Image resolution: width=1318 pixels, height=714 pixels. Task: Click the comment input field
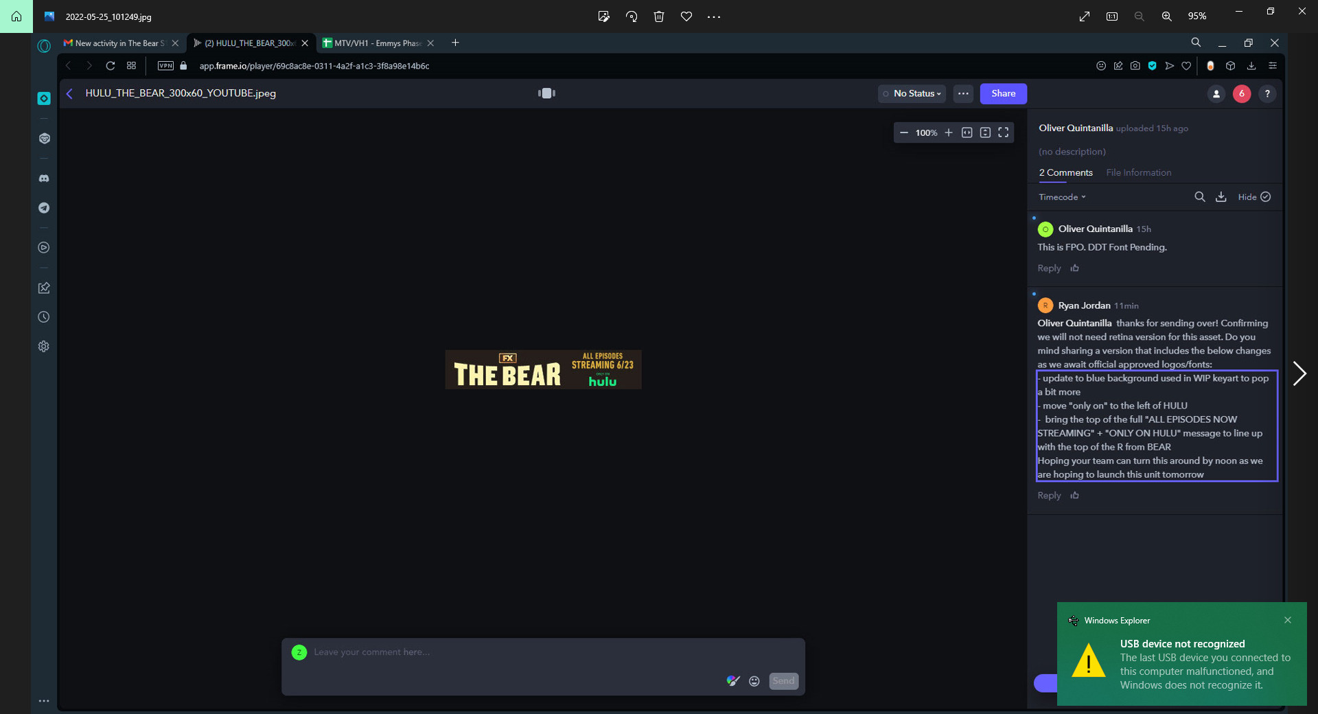[x=542, y=653]
